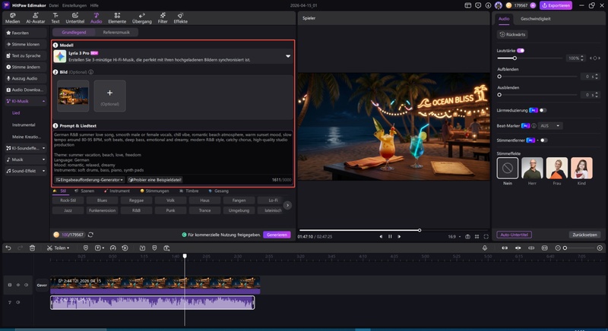Click the Elemente icon in the toolbar
This screenshot has height=331, width=608.
tap(117, 17)
